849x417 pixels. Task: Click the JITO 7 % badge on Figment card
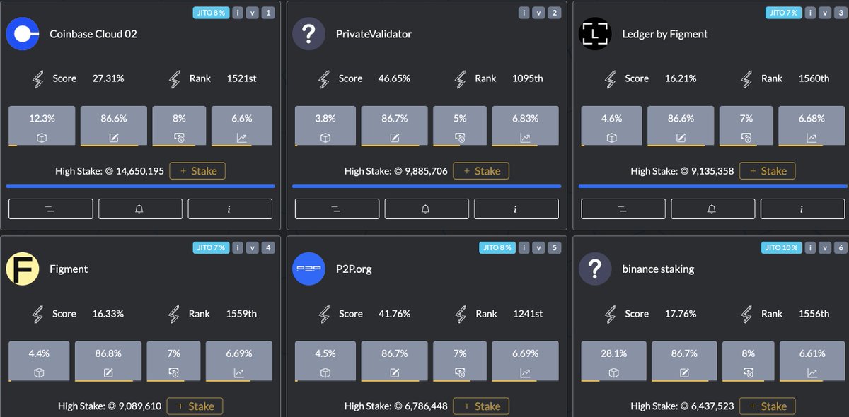coord(210,247)
